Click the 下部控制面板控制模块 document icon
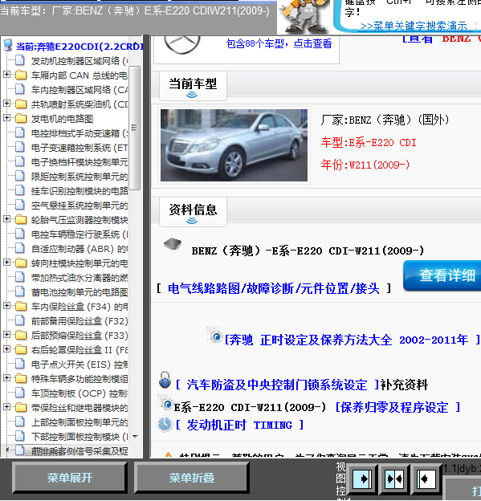481x501 pixels. pyautogui.click(x=20, y=436)
